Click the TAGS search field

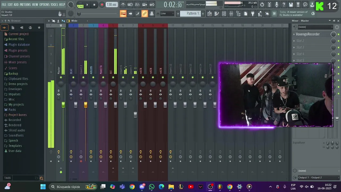point(26,178)
